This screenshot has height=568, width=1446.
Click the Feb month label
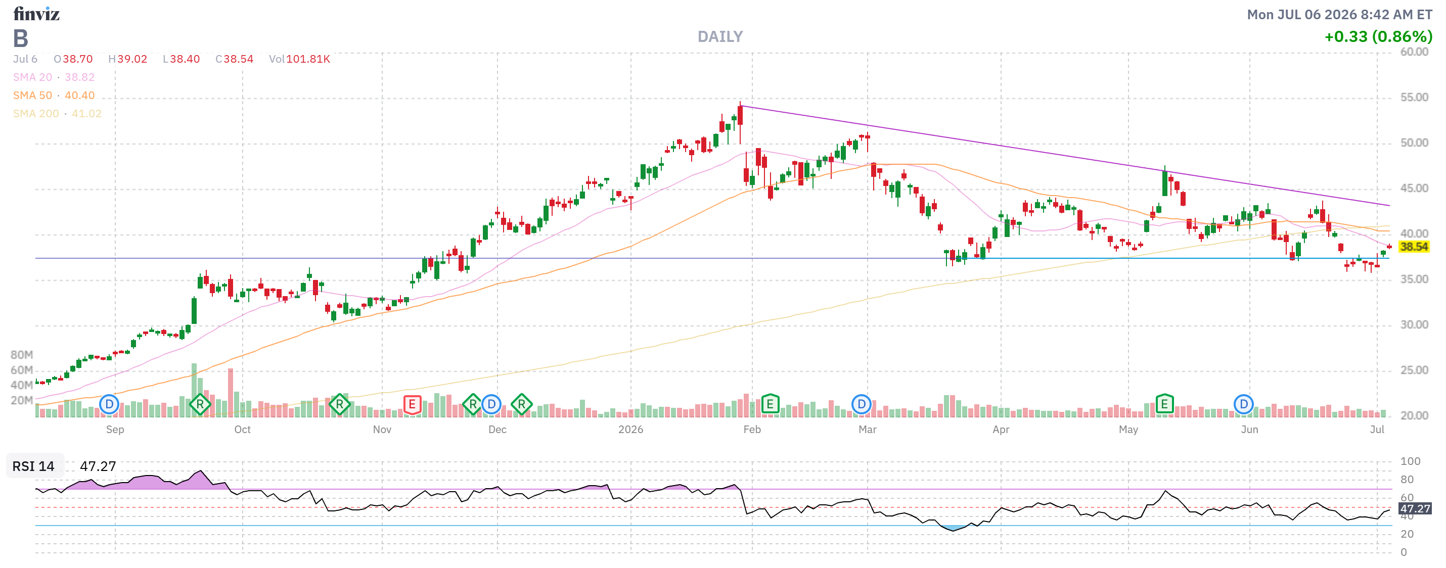[752, 430]
